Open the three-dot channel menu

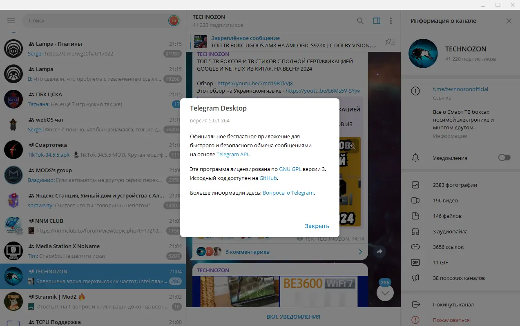click(x=391, y=21)
